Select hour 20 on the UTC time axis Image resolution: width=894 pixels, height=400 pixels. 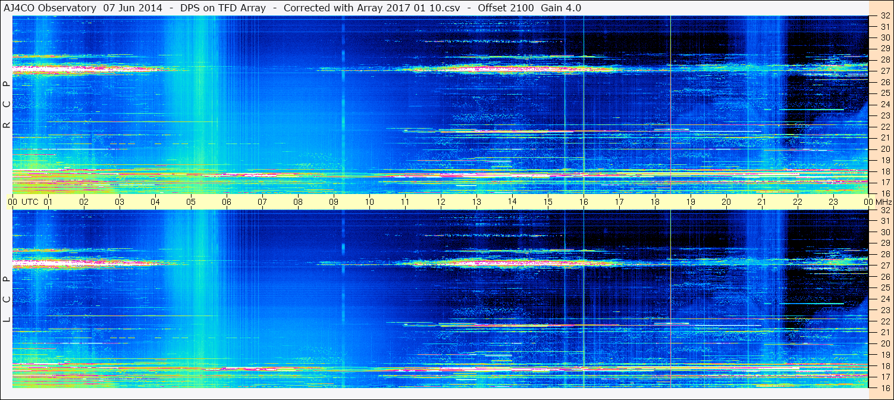click(x=726, y=202)
